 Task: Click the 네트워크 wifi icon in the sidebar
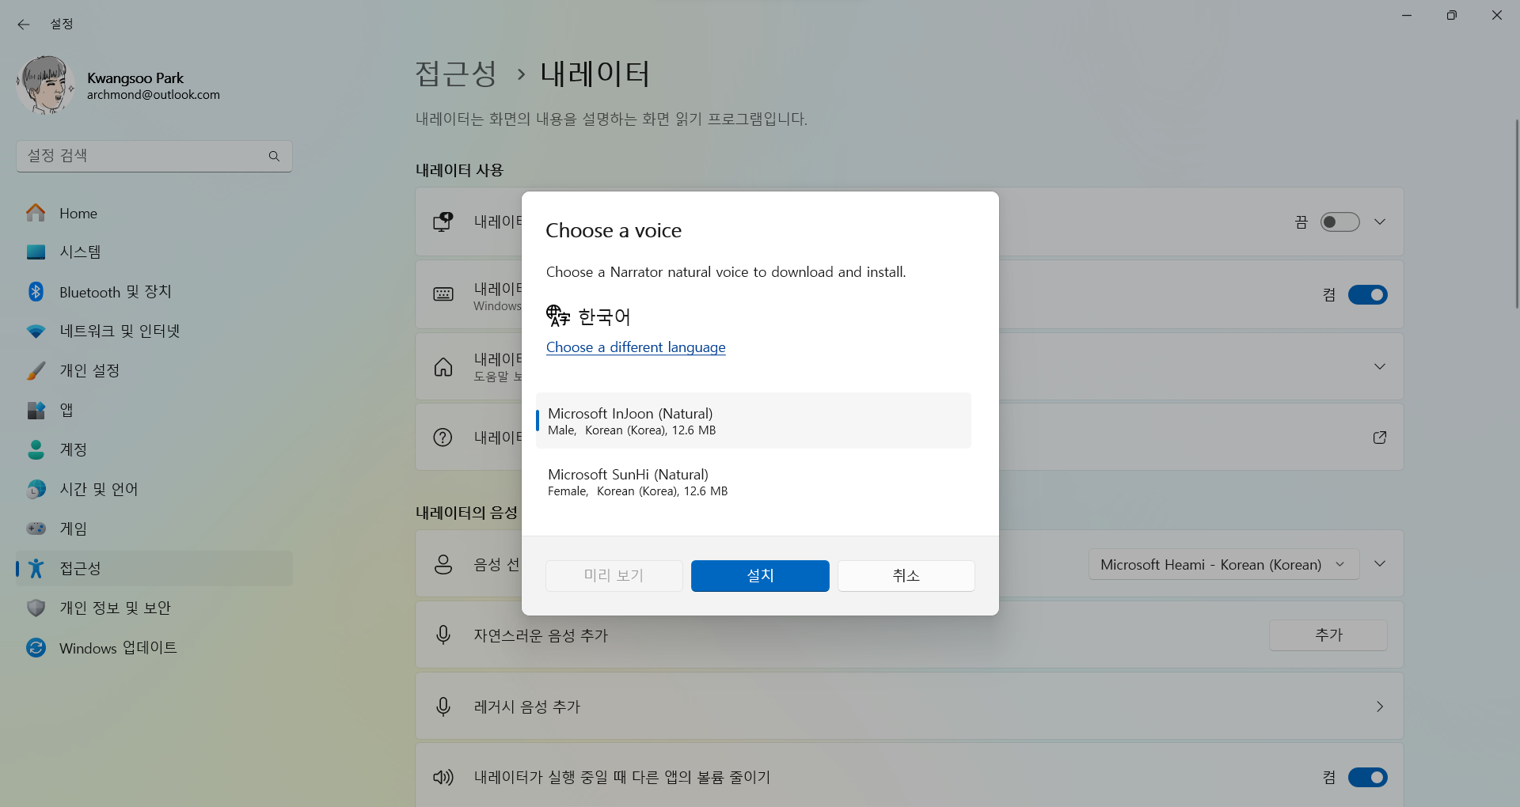click(x=36, y=332)
